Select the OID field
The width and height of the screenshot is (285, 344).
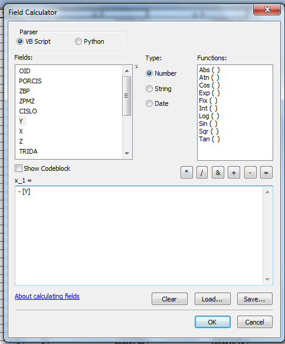point(25,71)
